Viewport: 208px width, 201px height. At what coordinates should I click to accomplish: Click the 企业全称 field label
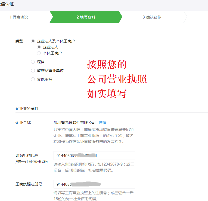[23, 123]
